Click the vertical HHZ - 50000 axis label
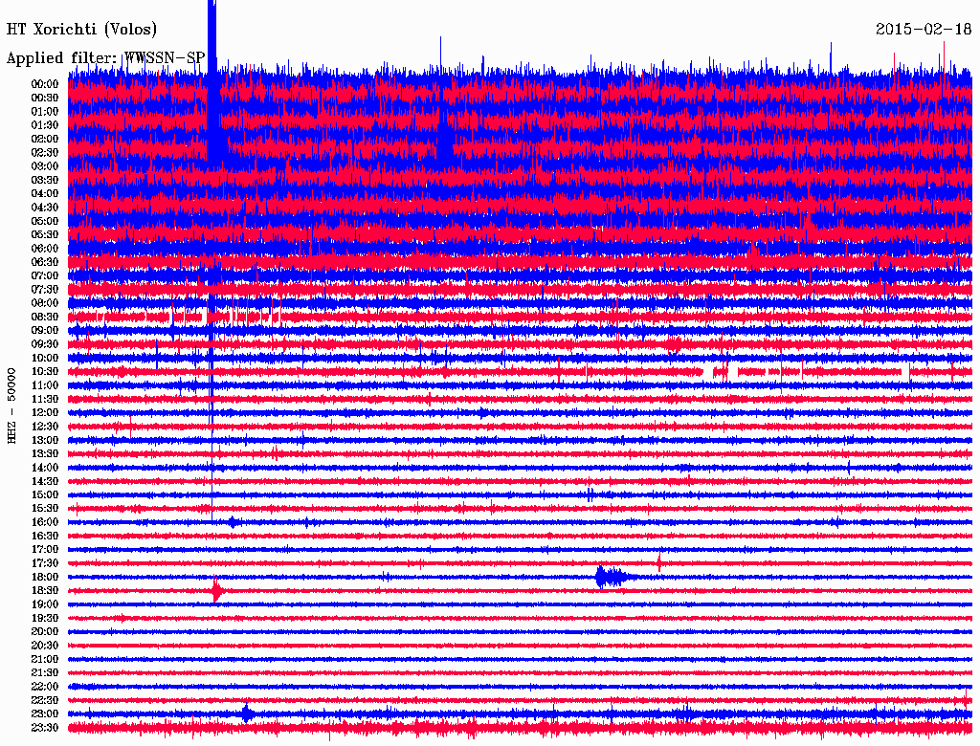This screenshot has width=980, height=746. click(13, 405)
